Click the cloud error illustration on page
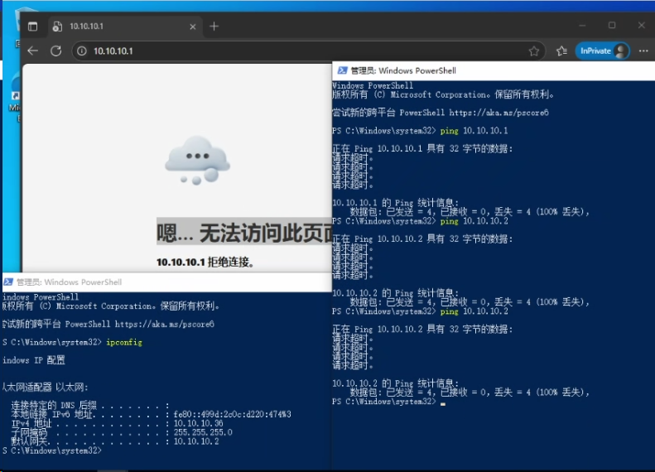 [196, 160]
